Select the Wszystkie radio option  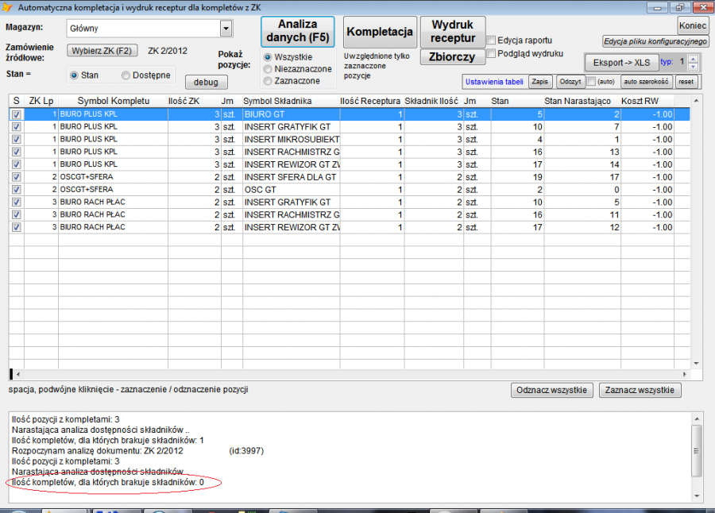coord(268,57)
